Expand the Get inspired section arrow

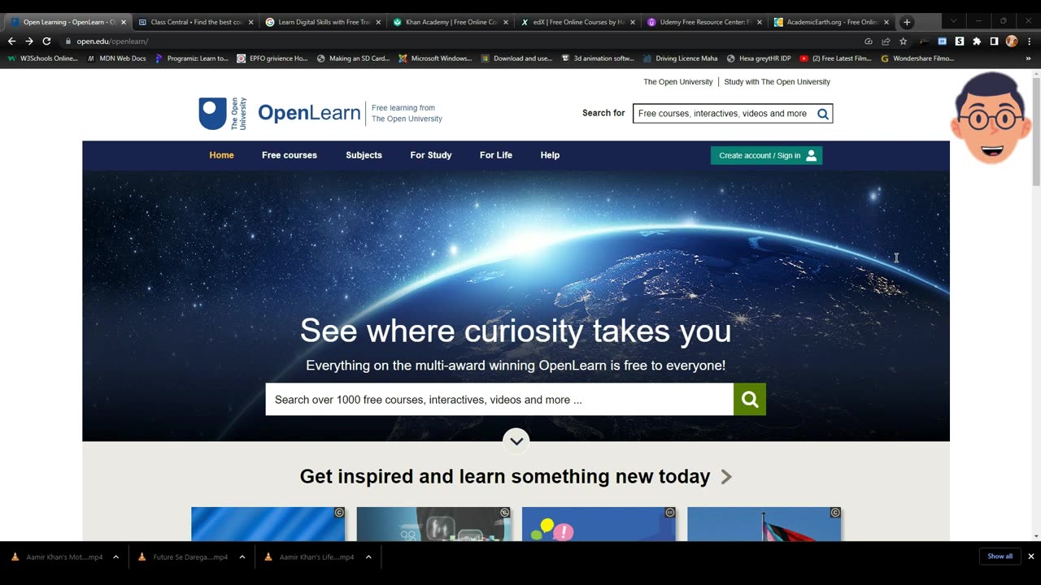point(726,477)
